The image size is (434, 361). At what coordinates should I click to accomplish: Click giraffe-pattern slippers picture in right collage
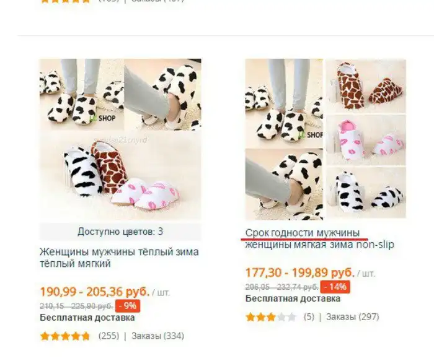tap(366, 85)
